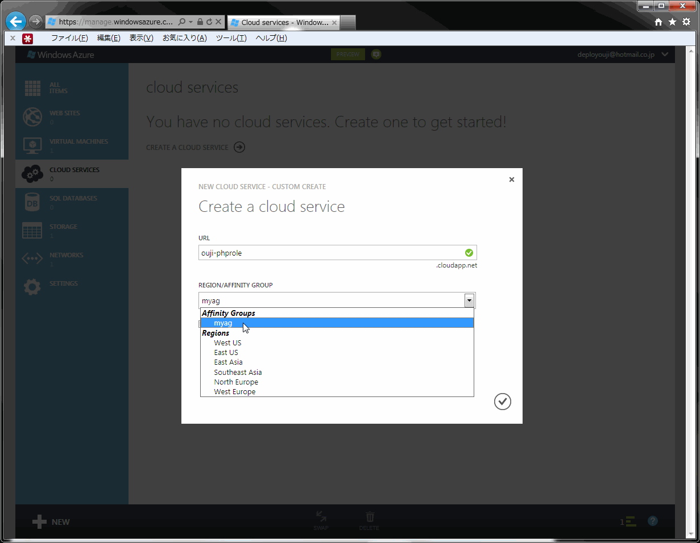Open the お気に入り(A) menu

click(185, 38)
